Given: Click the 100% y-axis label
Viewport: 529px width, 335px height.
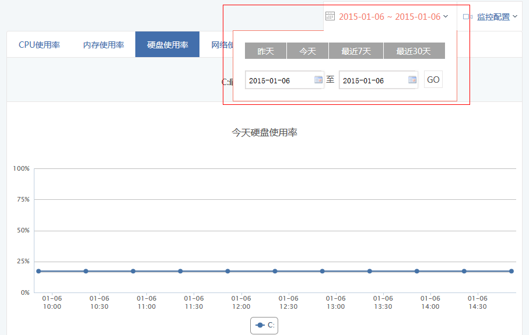Looking at the screenshot, I should coord(21,168).
